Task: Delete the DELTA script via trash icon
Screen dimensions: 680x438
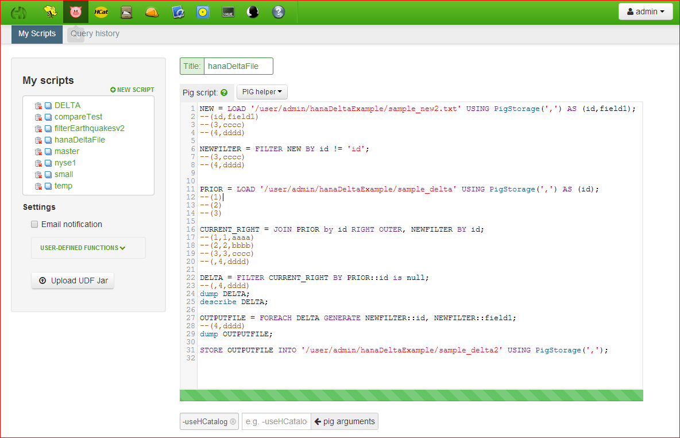Action: 38,106
